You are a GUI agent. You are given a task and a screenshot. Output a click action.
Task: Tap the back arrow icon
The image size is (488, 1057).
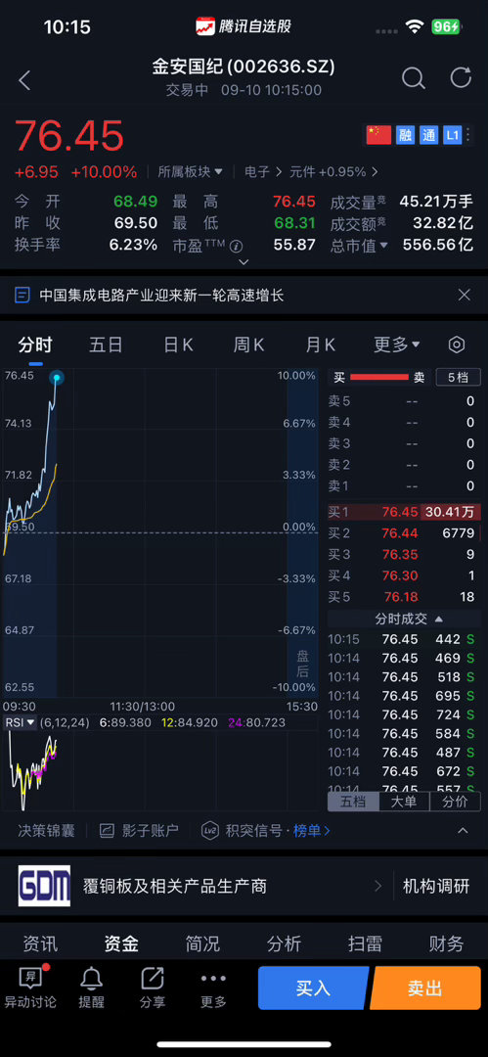(x=25, y=80)
